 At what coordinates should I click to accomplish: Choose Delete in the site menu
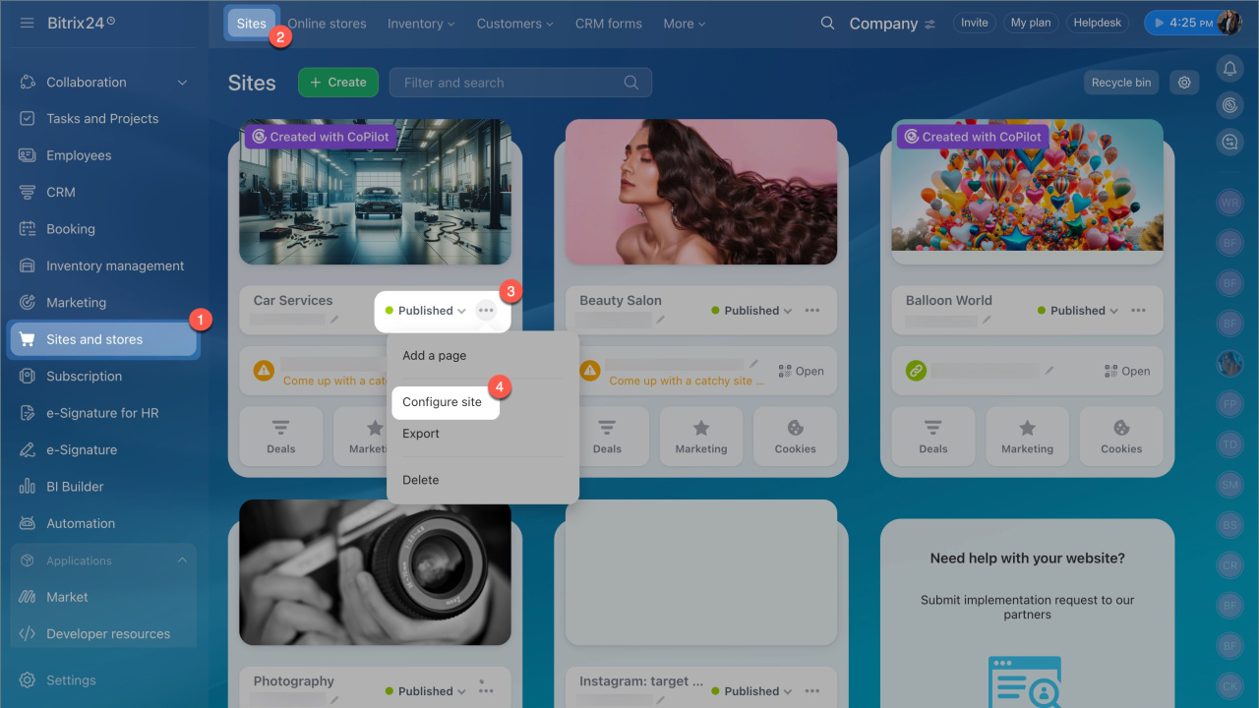pyautogui.click(x=421, y=480)
